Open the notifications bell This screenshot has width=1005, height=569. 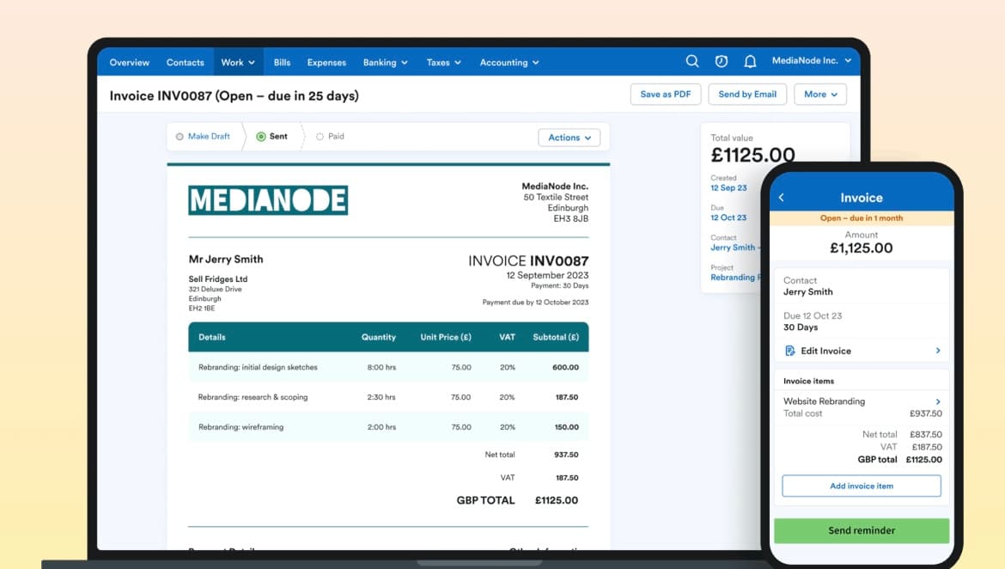(x=750, y=62)
